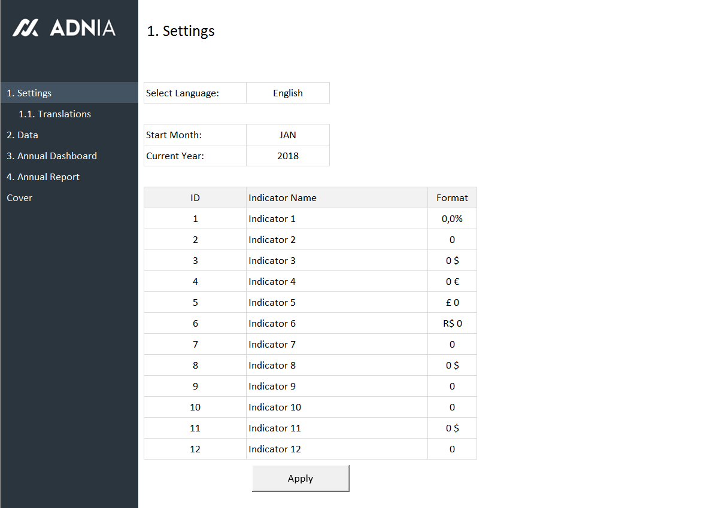The height and width of the screenshot is (508, 701).
Task: Open 4. Annual Report from sidebar
Action: click(x=43, y=177)
